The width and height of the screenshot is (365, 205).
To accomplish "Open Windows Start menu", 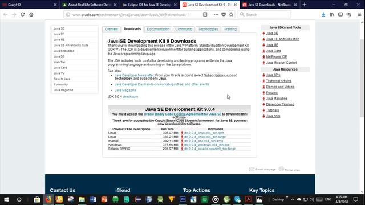I will [x=6, y=199].
